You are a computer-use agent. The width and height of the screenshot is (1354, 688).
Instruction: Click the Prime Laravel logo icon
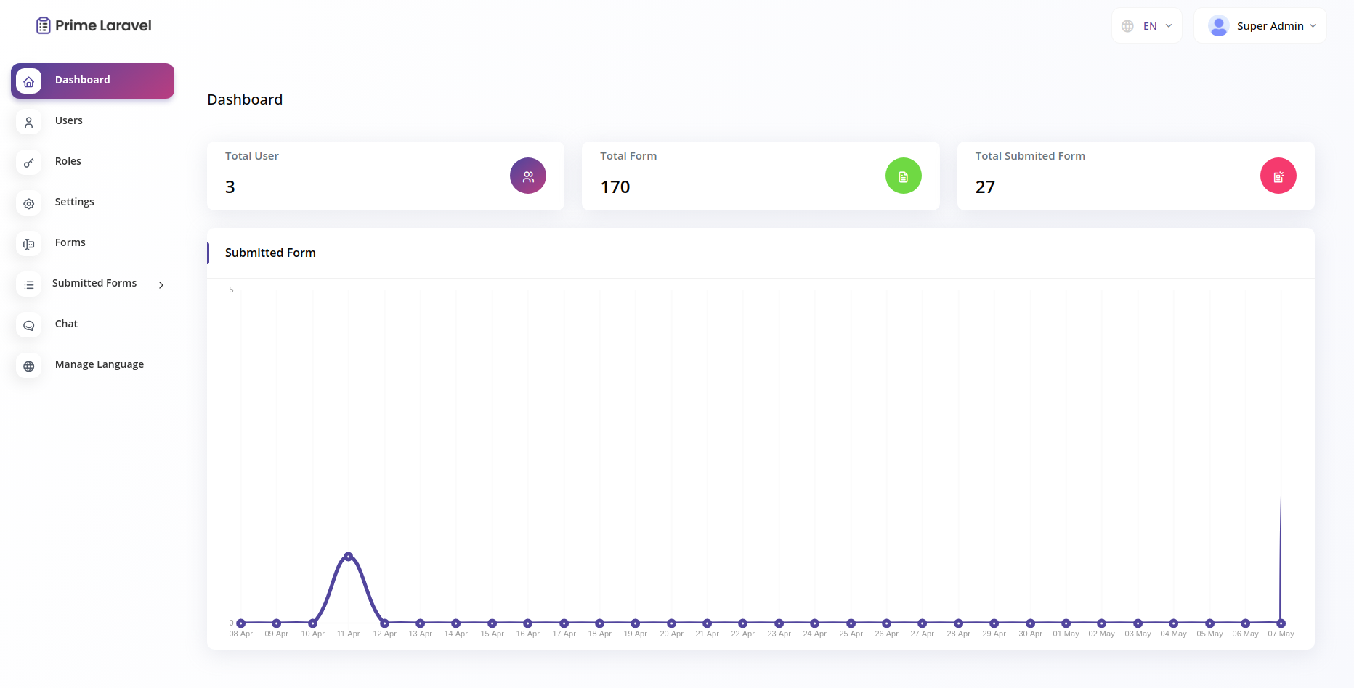(44, 26)
